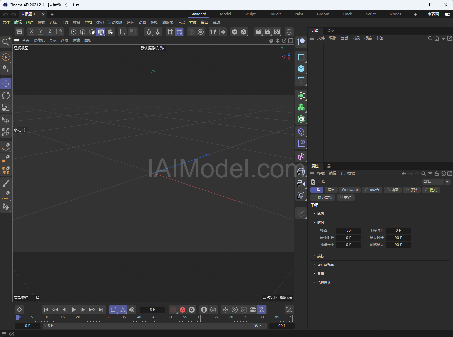Screen dimensions: 453x337
Task: Open the 信息 project tab
Action: click(x=331, y=190)
